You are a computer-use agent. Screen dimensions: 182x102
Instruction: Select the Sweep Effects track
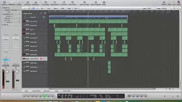[x=35, y=59]
